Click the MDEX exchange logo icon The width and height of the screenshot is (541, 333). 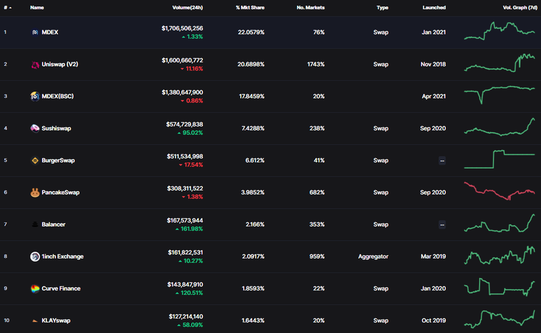35,32
